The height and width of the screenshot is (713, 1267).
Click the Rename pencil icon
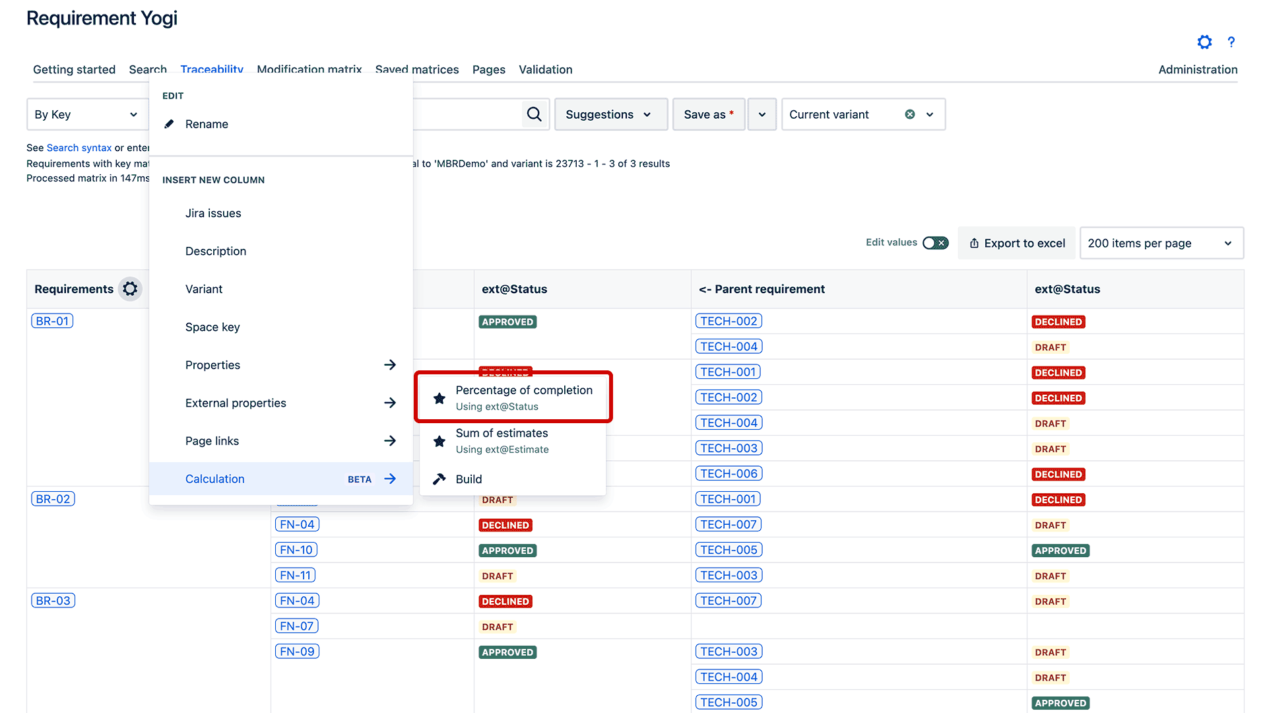(170, 123)
